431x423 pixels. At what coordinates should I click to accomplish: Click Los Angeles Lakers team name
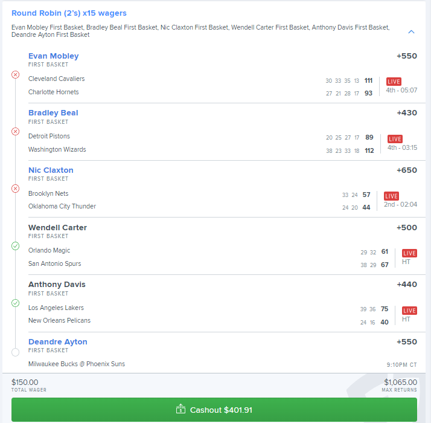click(56, 308)
